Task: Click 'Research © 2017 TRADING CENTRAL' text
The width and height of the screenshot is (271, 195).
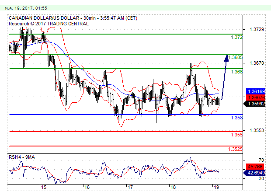Action: pyautogui.click(x=49, y=24)
